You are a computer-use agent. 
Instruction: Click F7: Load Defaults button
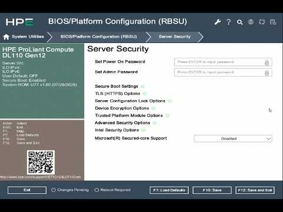point(169,190)
